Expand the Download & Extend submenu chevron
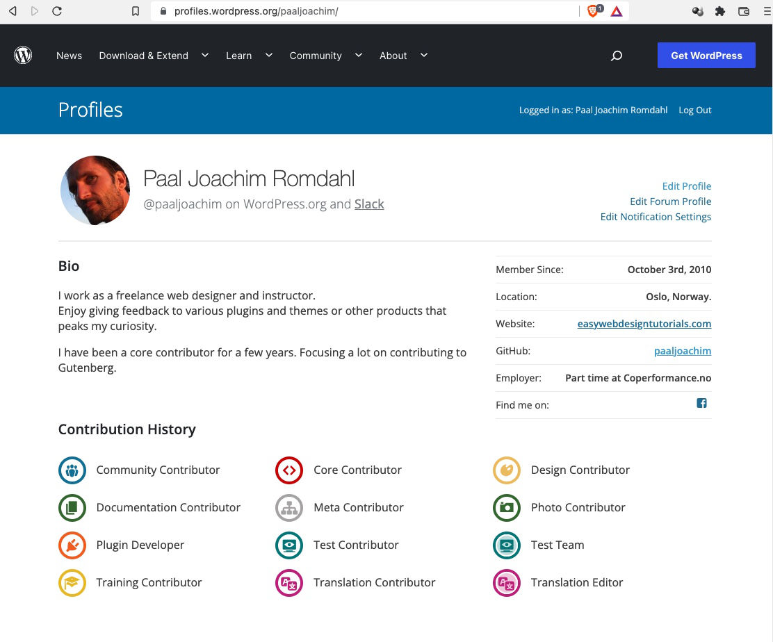This screenshot has width=773, height=642. [205, 55]
